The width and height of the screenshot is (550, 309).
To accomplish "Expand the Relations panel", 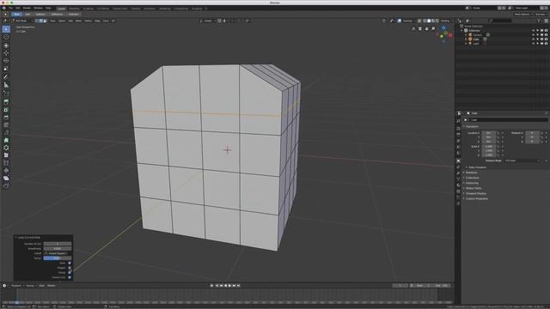I will [x=470, y=173].
